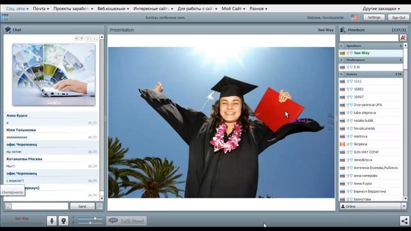Screen dimensions: 411x231
Task: Toggle the webcam button in bottom bar
Action: tap(63, 221)
